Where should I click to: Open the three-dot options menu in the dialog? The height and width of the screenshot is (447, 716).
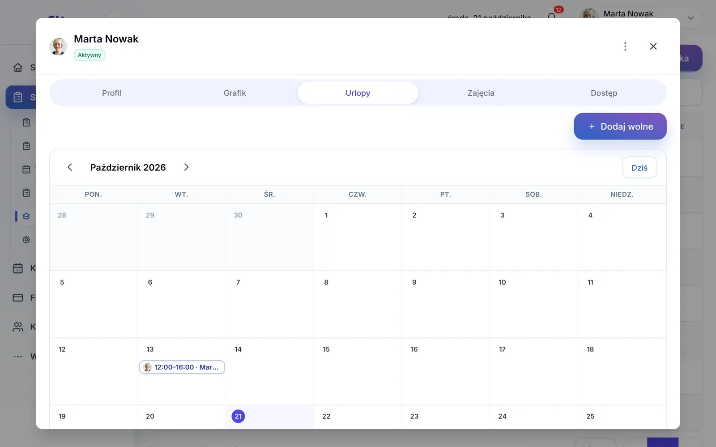coord(625,46)
